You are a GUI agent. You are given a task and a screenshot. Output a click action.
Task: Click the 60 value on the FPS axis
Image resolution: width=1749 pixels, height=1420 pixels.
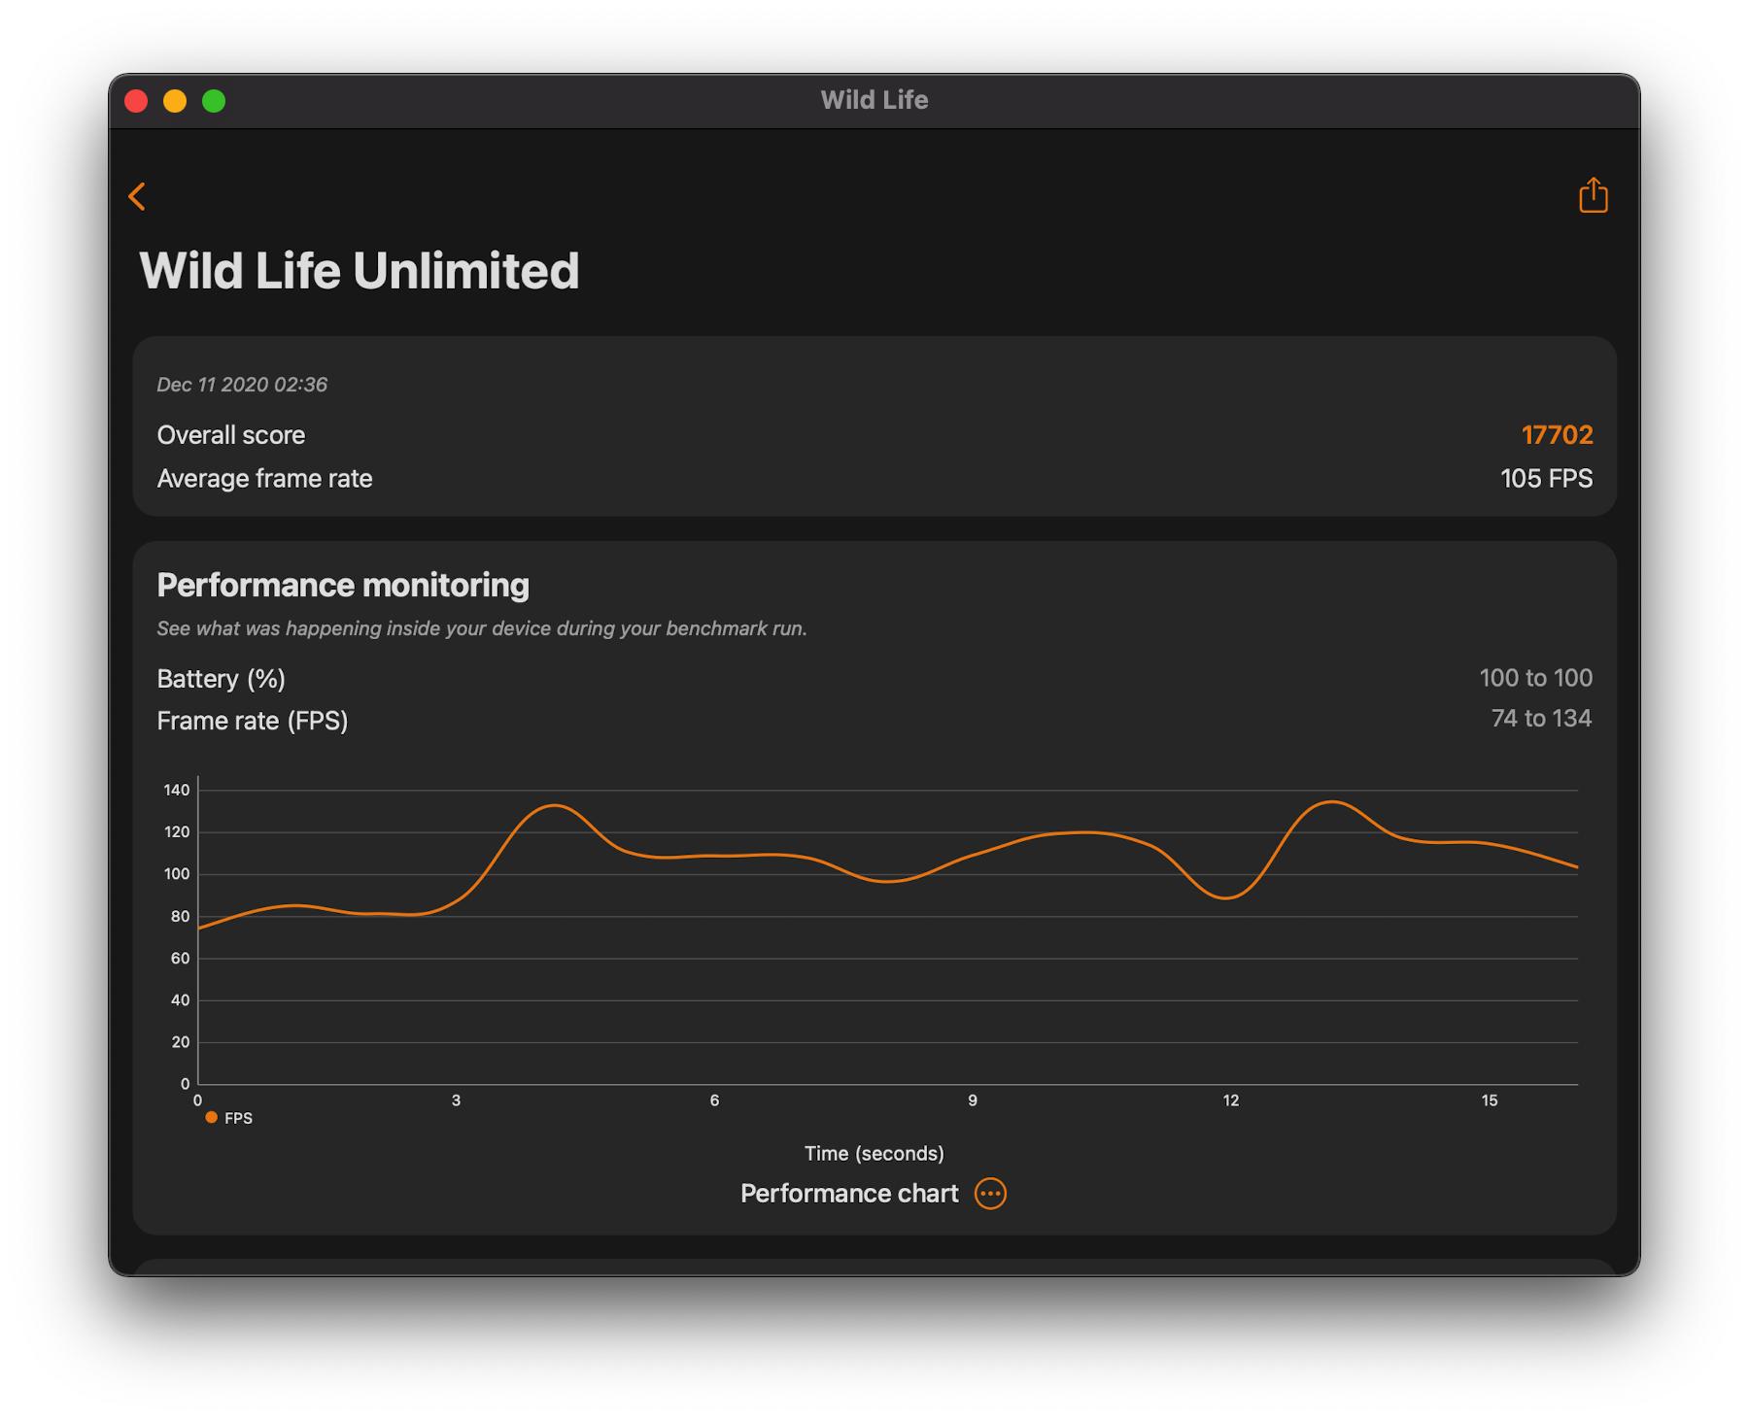coord(180,959)
